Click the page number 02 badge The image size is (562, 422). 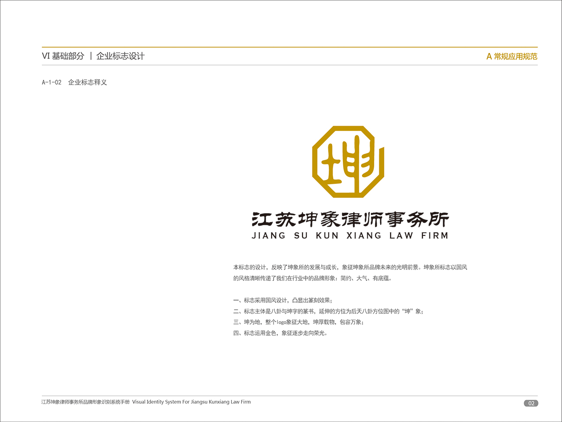click(531, 403)
